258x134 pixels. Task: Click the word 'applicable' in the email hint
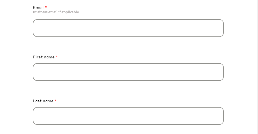tap(70, 12)
